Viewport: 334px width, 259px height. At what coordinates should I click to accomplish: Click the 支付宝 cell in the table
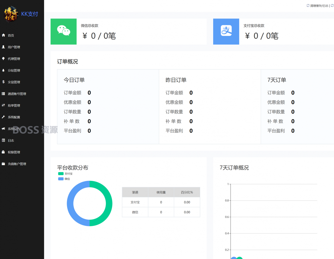tap(135, 202)
